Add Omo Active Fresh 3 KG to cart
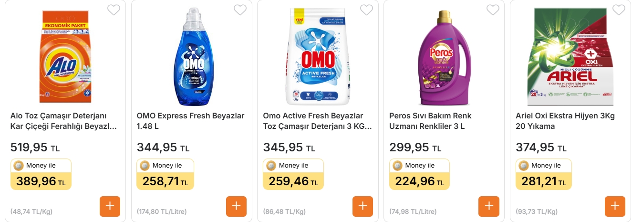632x222 pixels. tap(363, 206)
